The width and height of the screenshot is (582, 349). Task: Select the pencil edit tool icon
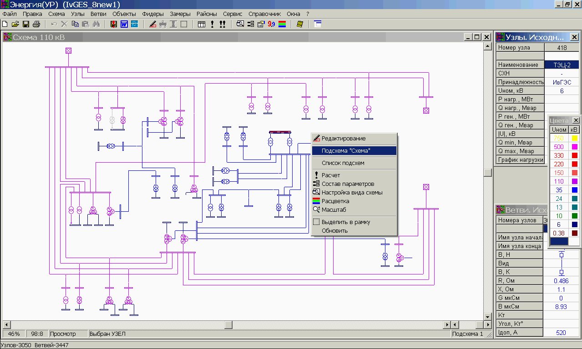point(152,24)
